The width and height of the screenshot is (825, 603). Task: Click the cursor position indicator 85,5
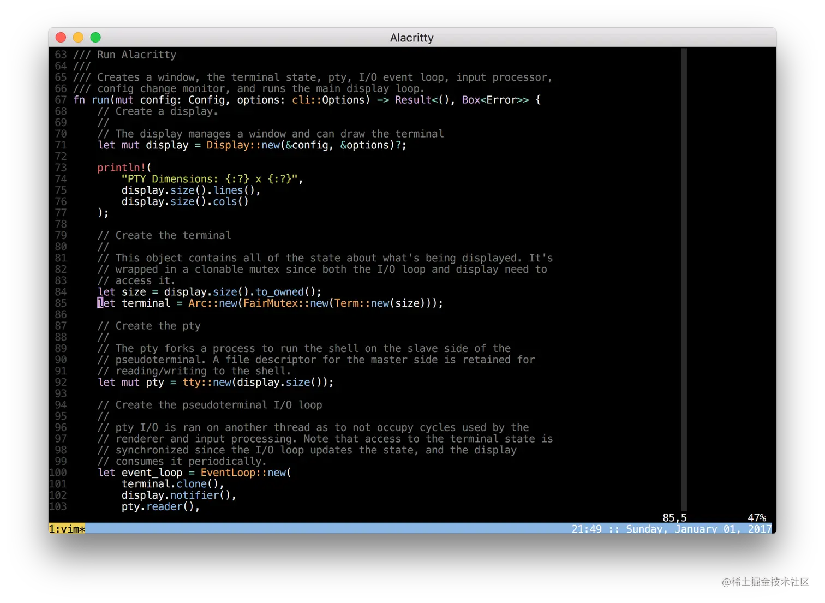[x=674, y=517]
